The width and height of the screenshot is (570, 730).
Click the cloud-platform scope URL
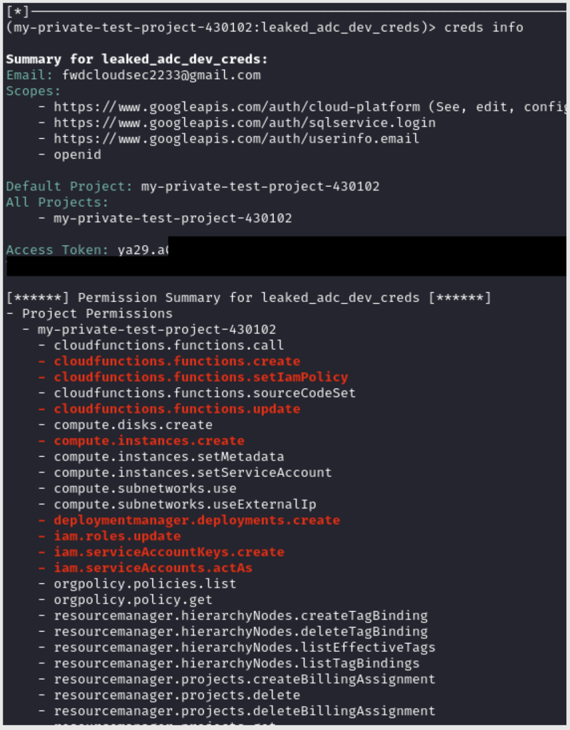[237, 107]
